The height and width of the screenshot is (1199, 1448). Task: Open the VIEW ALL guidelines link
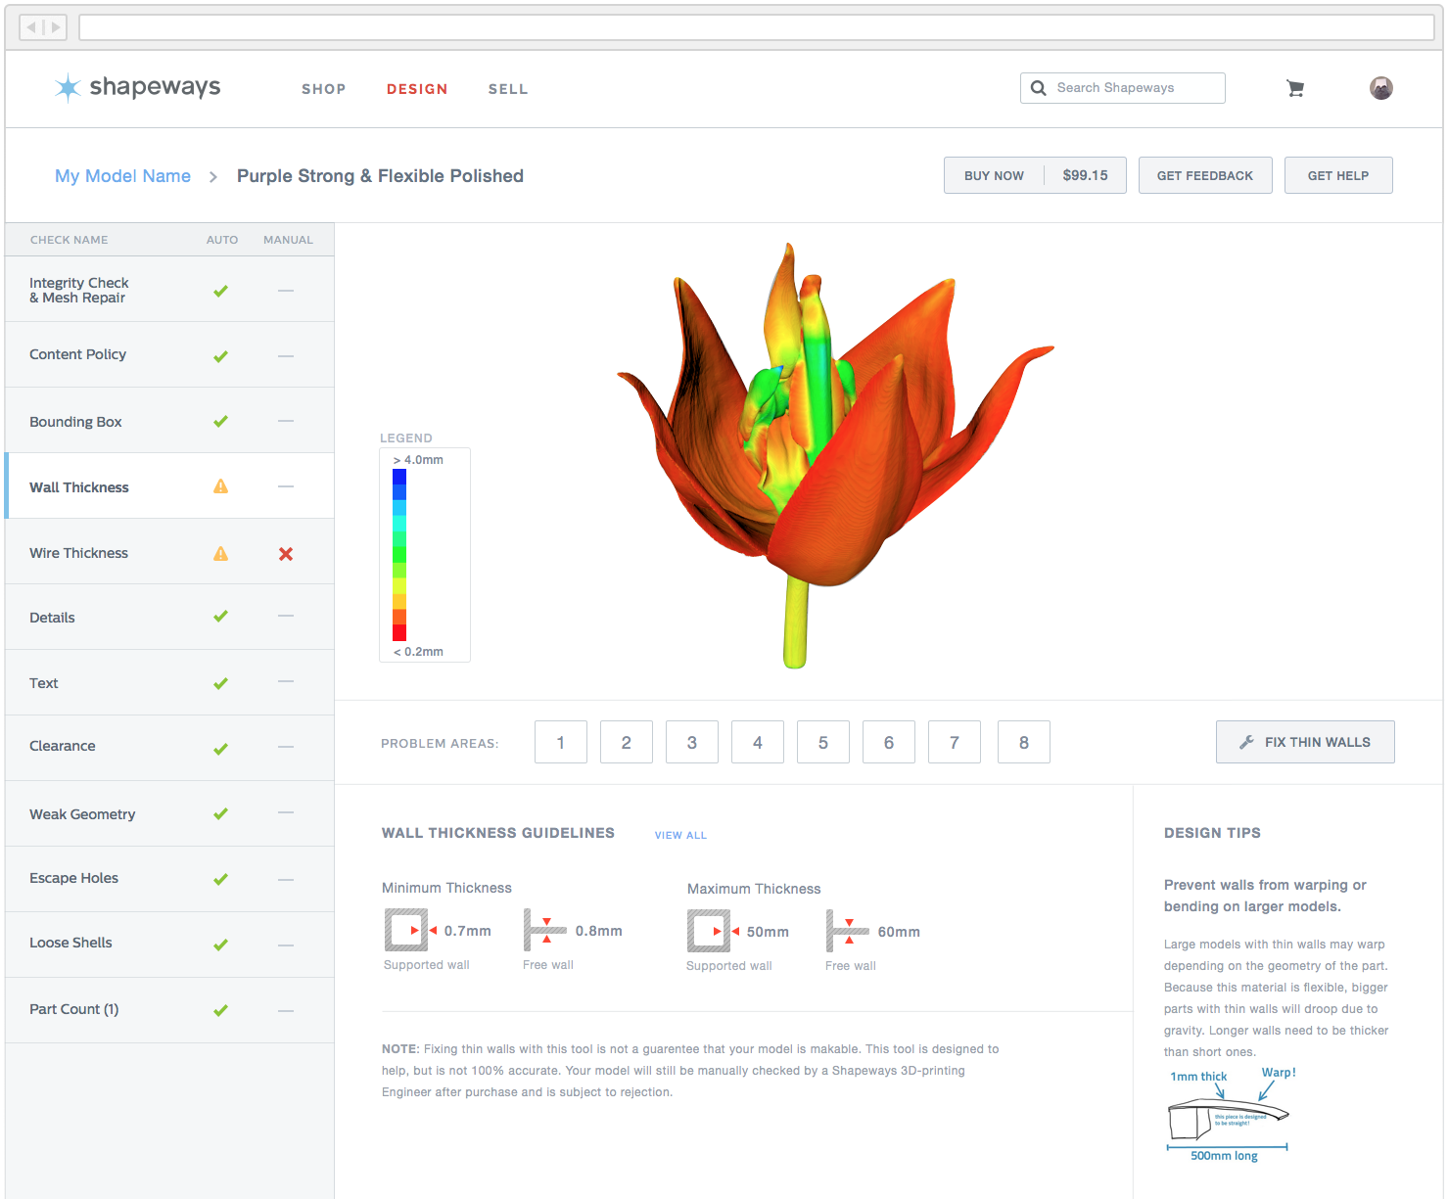coord(680,835)
